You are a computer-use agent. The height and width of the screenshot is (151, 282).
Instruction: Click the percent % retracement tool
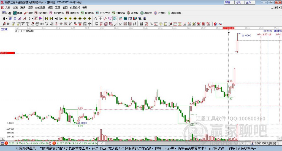pos(151,24)
